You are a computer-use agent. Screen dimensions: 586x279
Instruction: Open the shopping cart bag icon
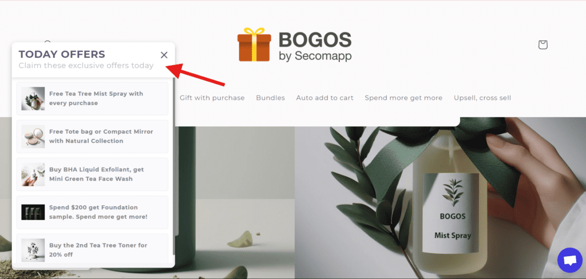tap(543, 45)
